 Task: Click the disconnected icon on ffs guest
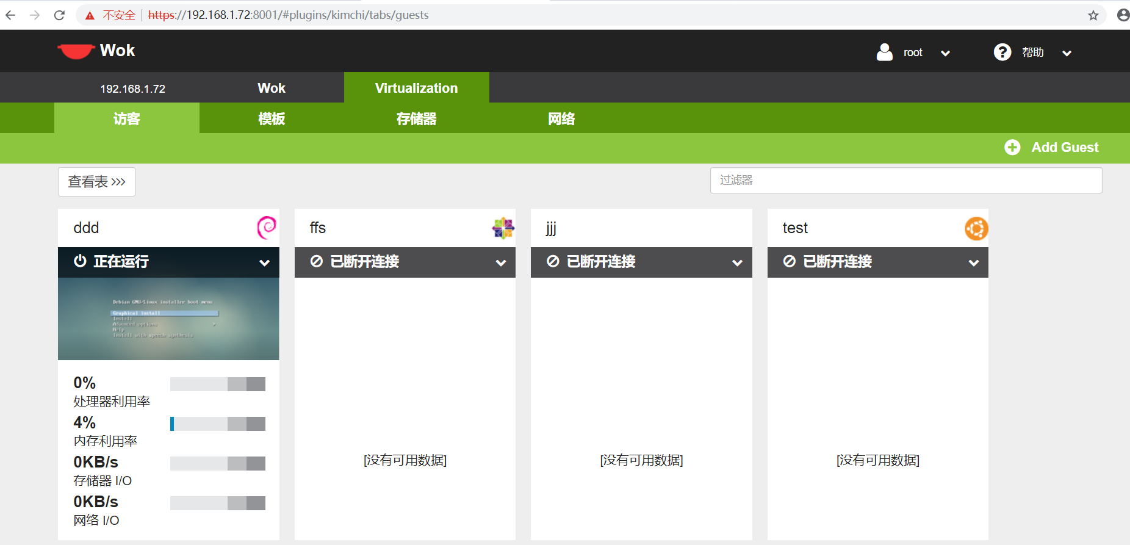(x=316, y=261)
